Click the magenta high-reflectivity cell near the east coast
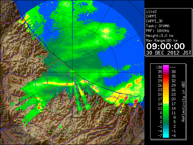193x145 pixels. 136,101
